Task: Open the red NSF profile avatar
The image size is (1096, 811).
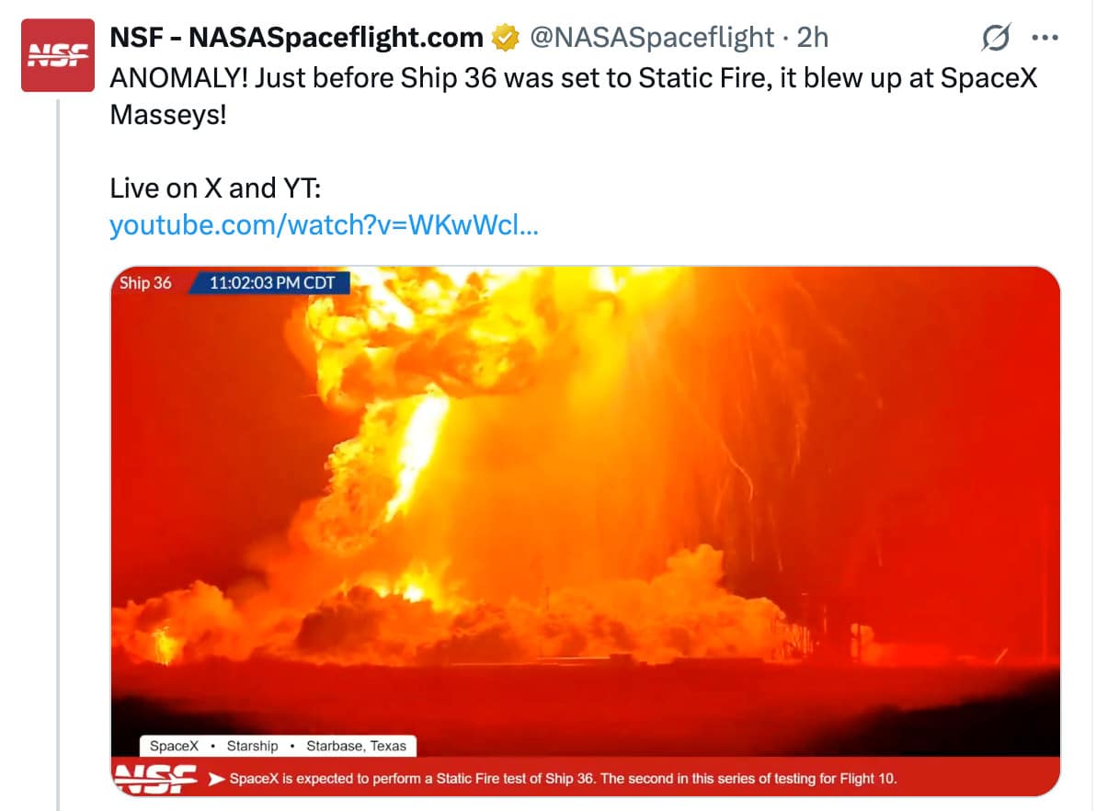Action: point(57,55)
